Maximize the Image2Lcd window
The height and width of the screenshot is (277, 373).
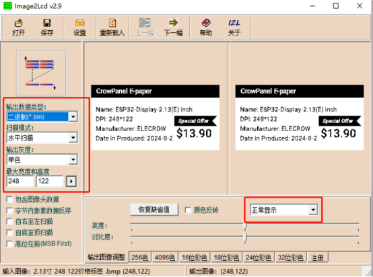click(x=336, y=6)
